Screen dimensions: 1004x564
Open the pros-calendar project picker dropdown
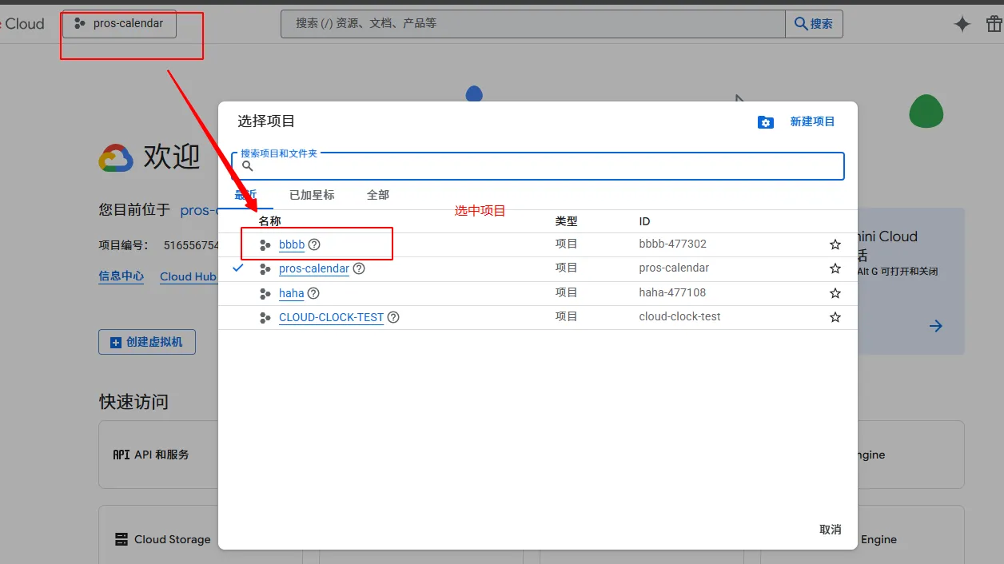pyautogui.click(x=119, y=24)
